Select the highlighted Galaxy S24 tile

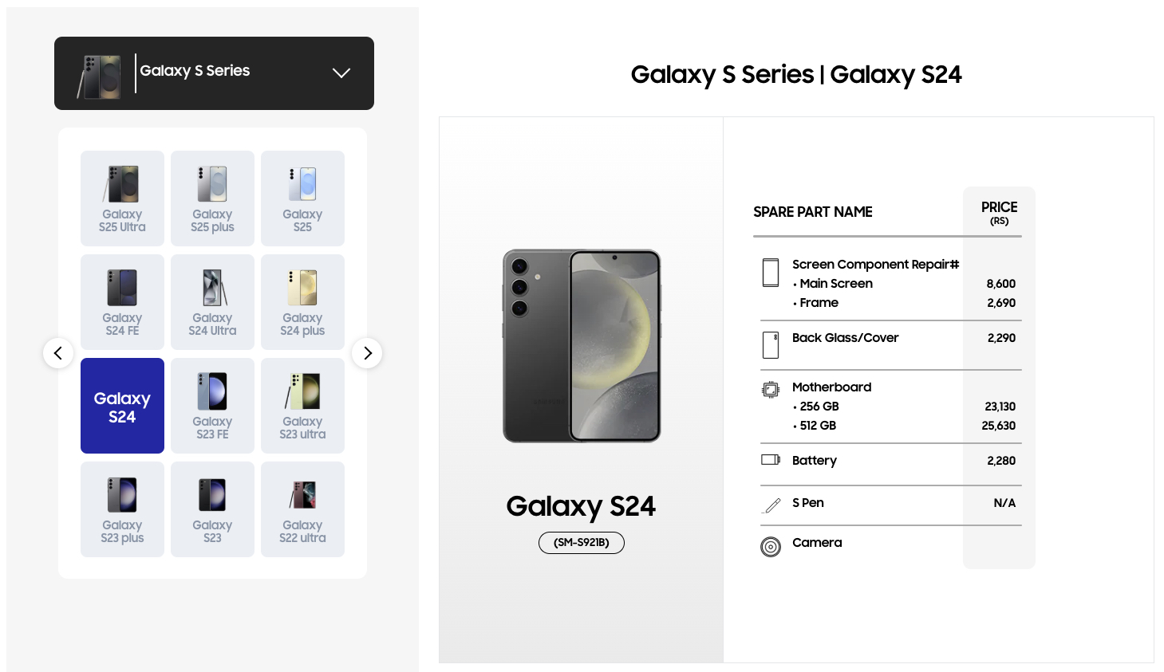point(122,406)
